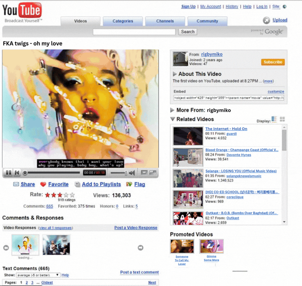Screen dimensions: 302x286
Task: Open the Videos tab
Action: (80, 21)
